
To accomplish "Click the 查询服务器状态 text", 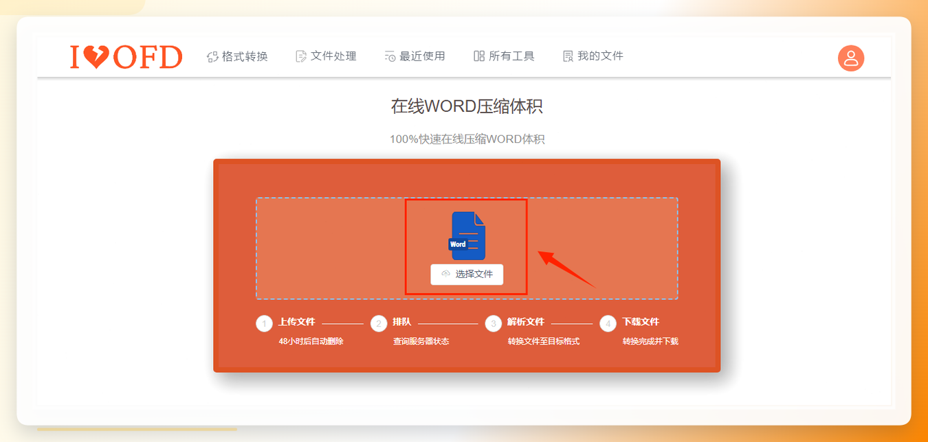I will click(421, 341).
